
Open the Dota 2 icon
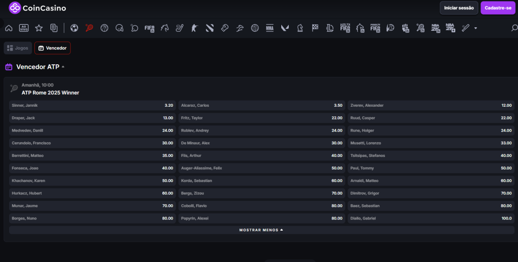point(210,28)
